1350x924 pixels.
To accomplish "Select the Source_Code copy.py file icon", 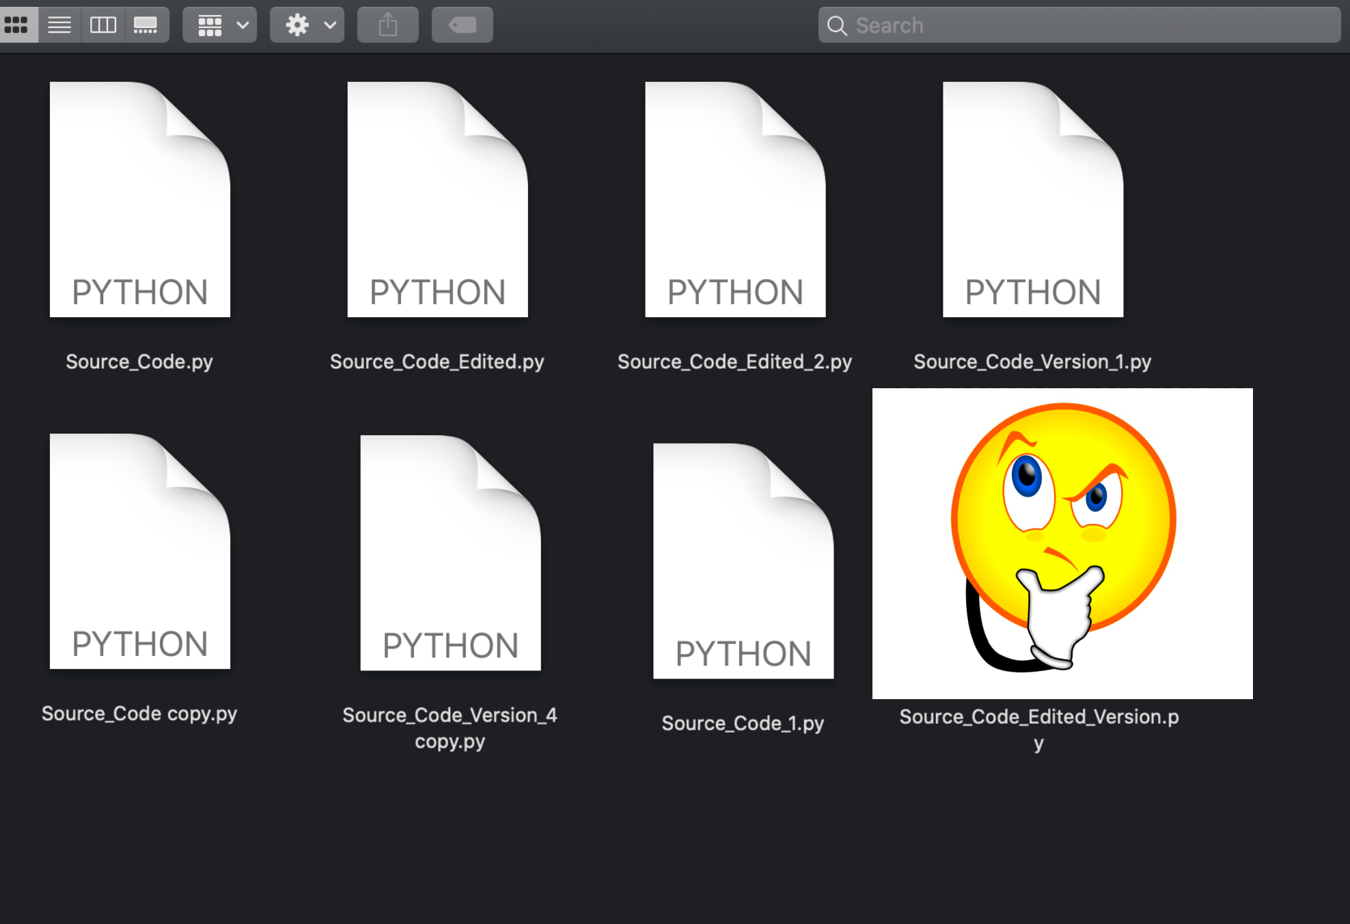I will tap(140, 552).
